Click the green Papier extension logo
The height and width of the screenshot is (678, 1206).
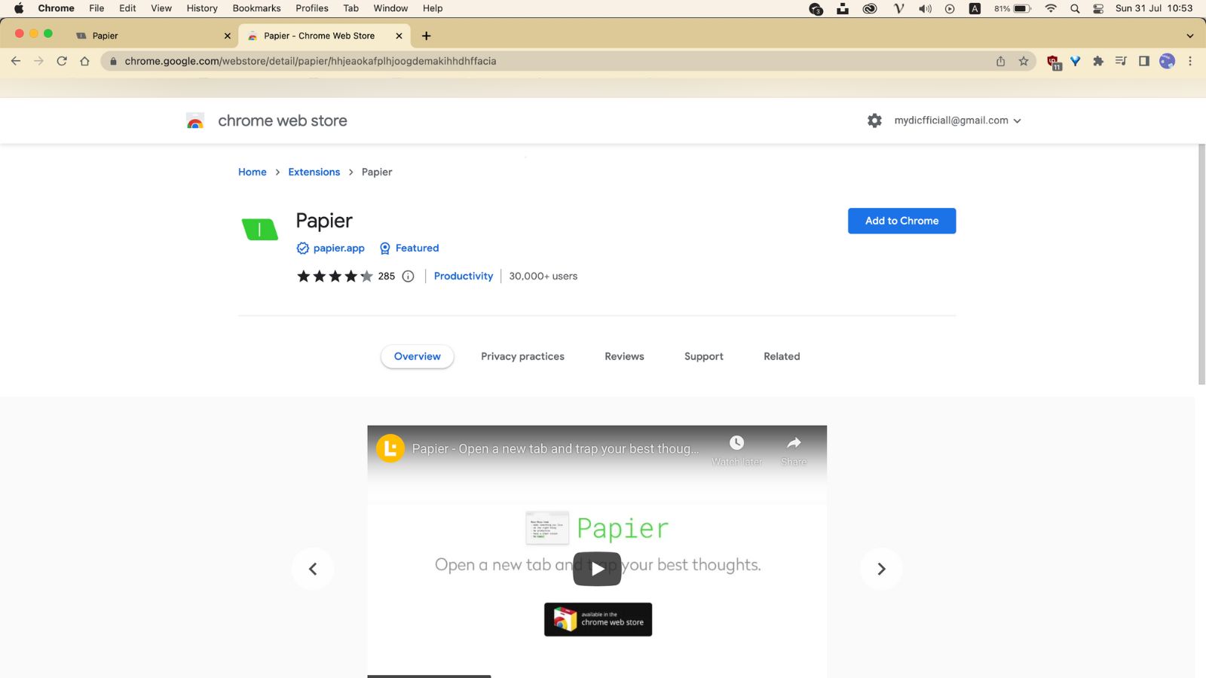pyautogui.click(x=259, y=229)
